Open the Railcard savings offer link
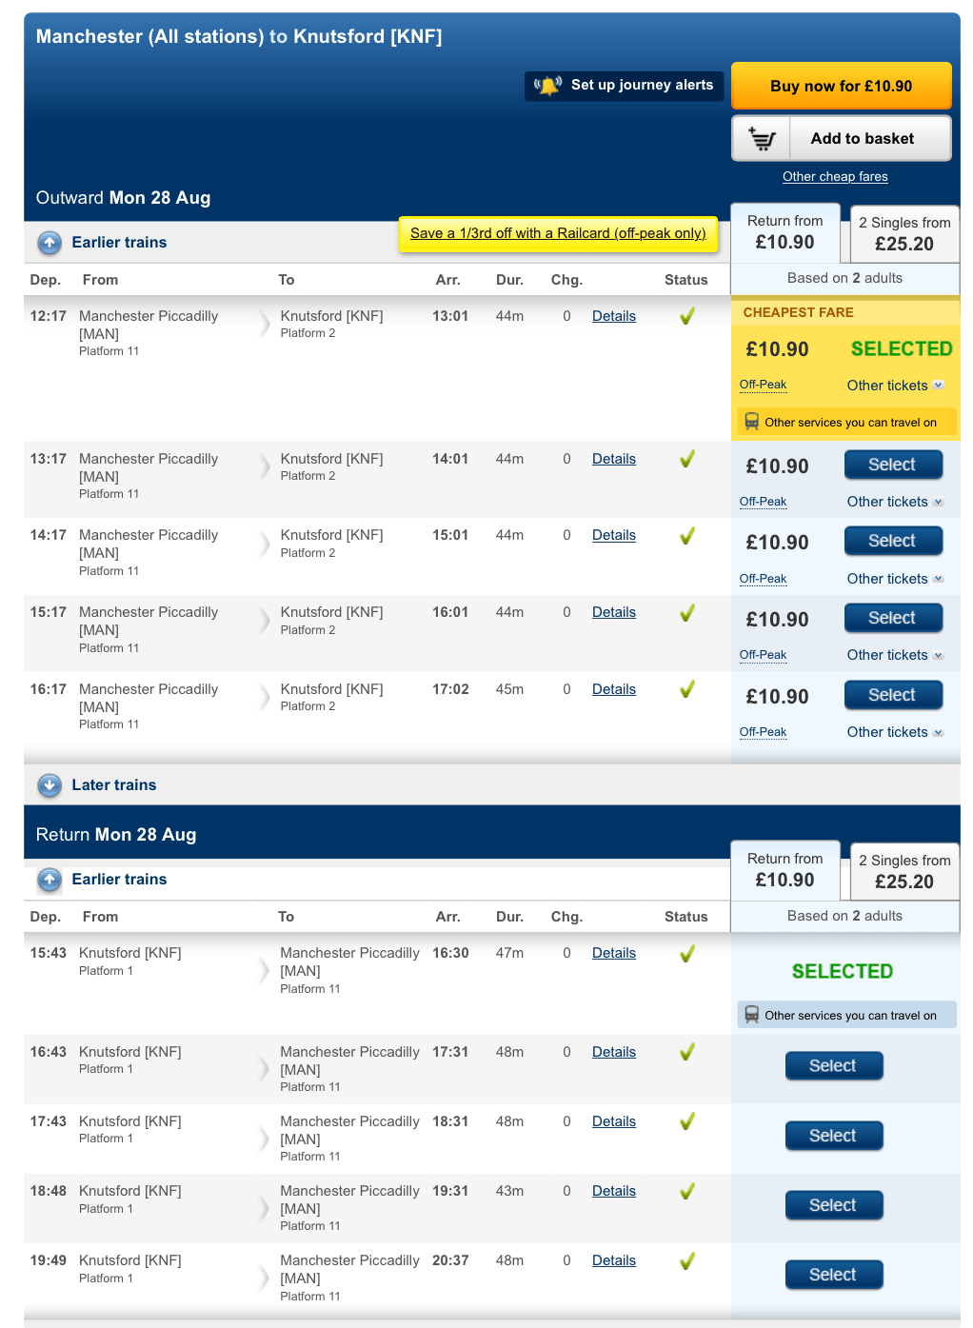Screen dimensions: 973x1328 click(x=558, y=233)
